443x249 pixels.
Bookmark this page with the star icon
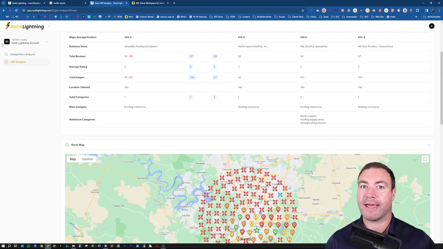point(302,10)
